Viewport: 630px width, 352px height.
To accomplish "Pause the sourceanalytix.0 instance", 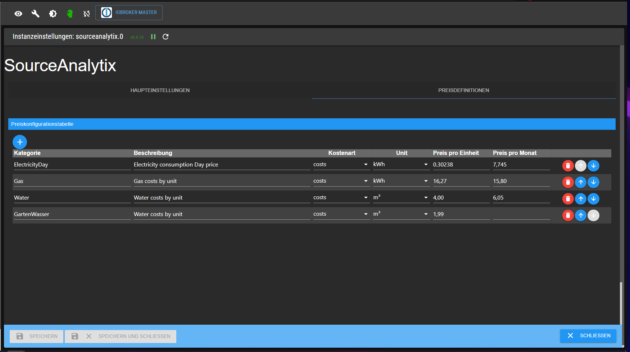I will (x=153, y=37).
